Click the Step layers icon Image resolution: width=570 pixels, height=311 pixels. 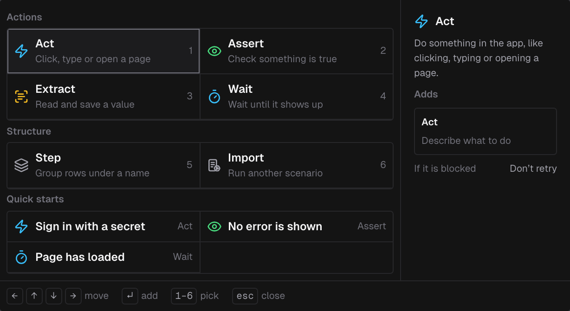[x=21, y=165]
